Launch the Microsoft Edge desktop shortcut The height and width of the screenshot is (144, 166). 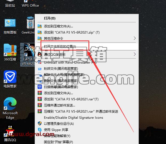(x=10, y=108)
